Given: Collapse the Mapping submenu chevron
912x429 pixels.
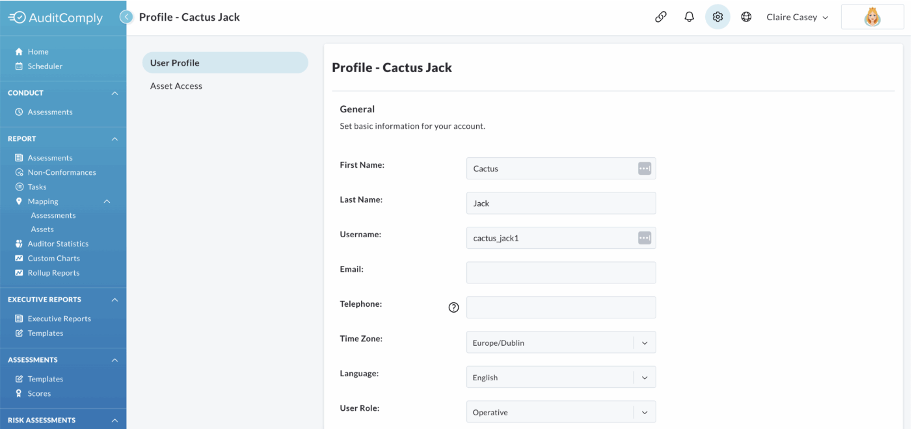Looking at the screenshot, I should click(107, 201).
